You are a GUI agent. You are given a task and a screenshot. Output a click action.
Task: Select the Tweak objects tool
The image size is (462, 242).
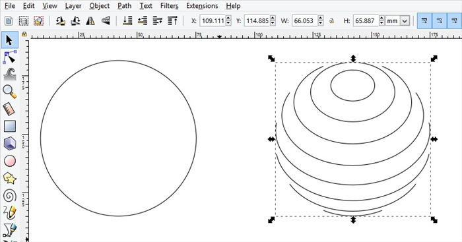(9, 75)
